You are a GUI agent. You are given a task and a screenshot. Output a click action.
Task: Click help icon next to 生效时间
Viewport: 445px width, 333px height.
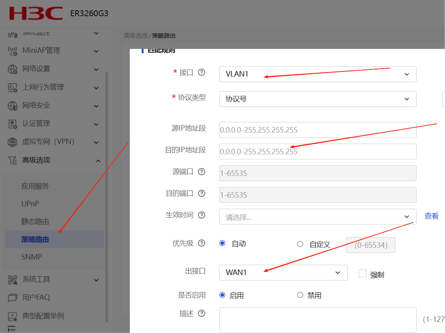tap(202, 215)
